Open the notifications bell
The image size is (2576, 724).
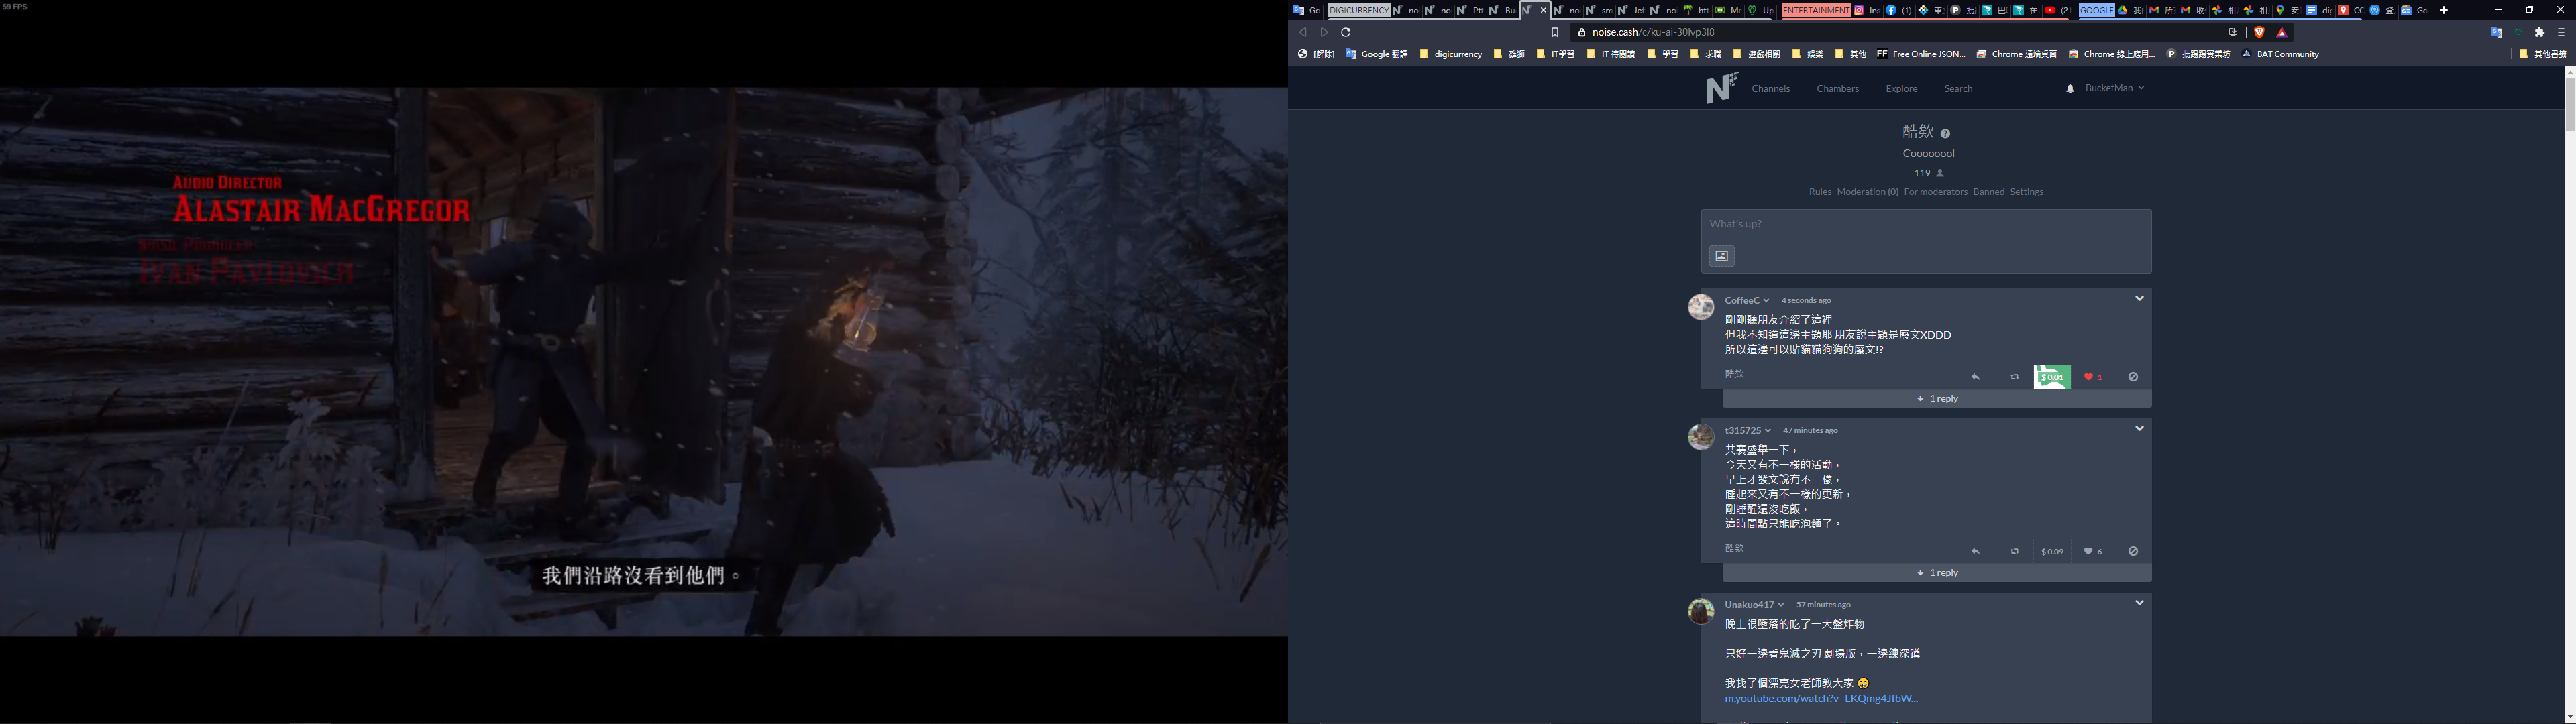2070,89
